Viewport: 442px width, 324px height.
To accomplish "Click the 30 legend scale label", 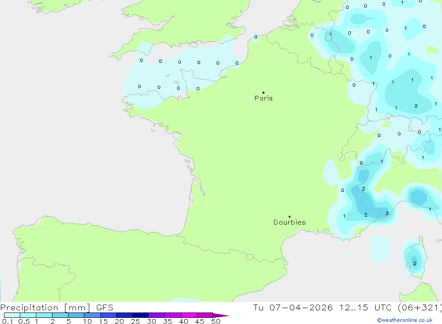I will (151, 321).
